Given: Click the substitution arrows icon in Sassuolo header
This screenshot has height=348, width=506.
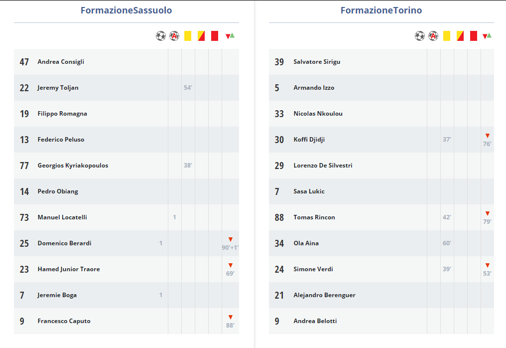Looking at the screenshot, I should (230, 36).
